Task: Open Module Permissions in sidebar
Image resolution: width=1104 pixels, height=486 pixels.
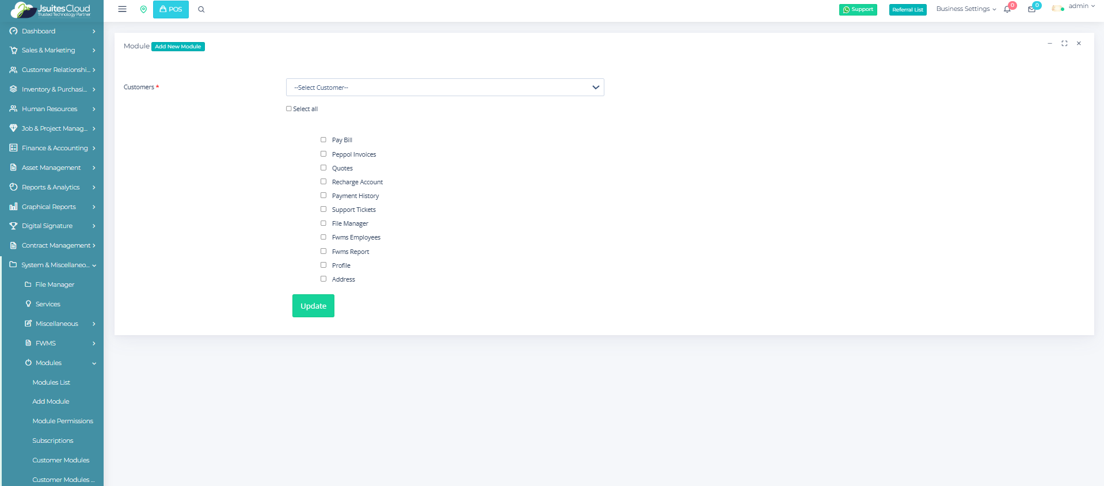Action: [63, 421]
